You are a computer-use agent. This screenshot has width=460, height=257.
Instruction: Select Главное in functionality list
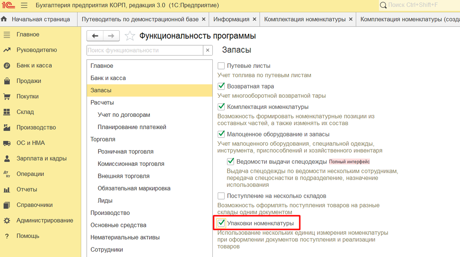[149, 66]
